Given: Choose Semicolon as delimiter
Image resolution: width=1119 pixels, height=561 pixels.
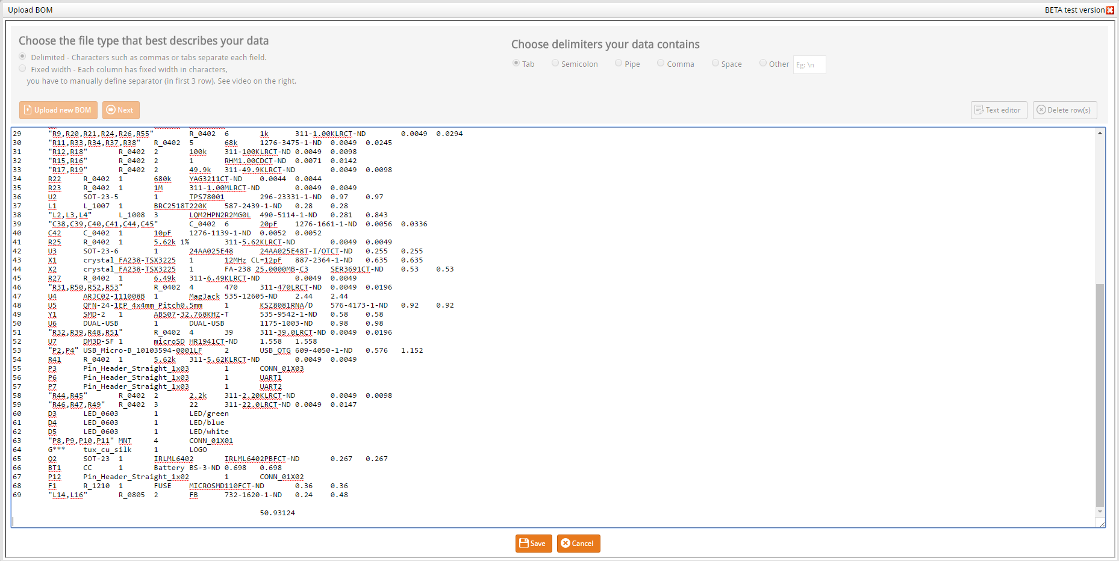Looking at the screenshot, I should [555, 63].
